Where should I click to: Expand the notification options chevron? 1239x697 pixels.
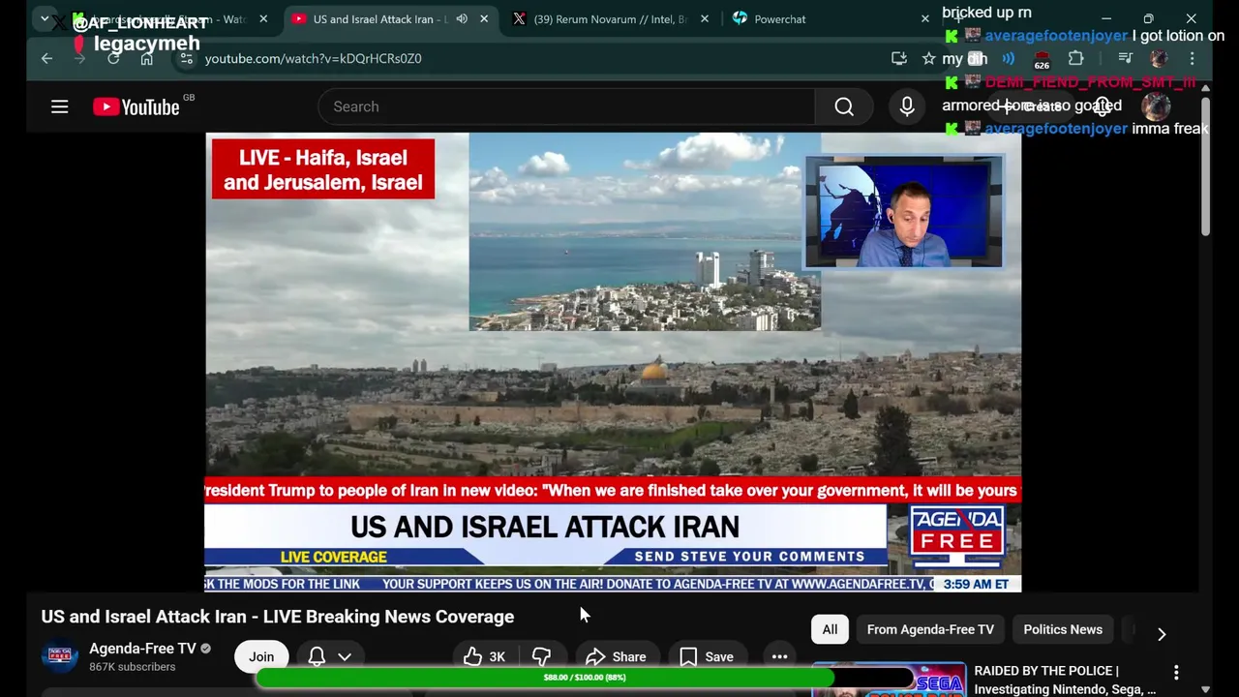tap(345, 656)
